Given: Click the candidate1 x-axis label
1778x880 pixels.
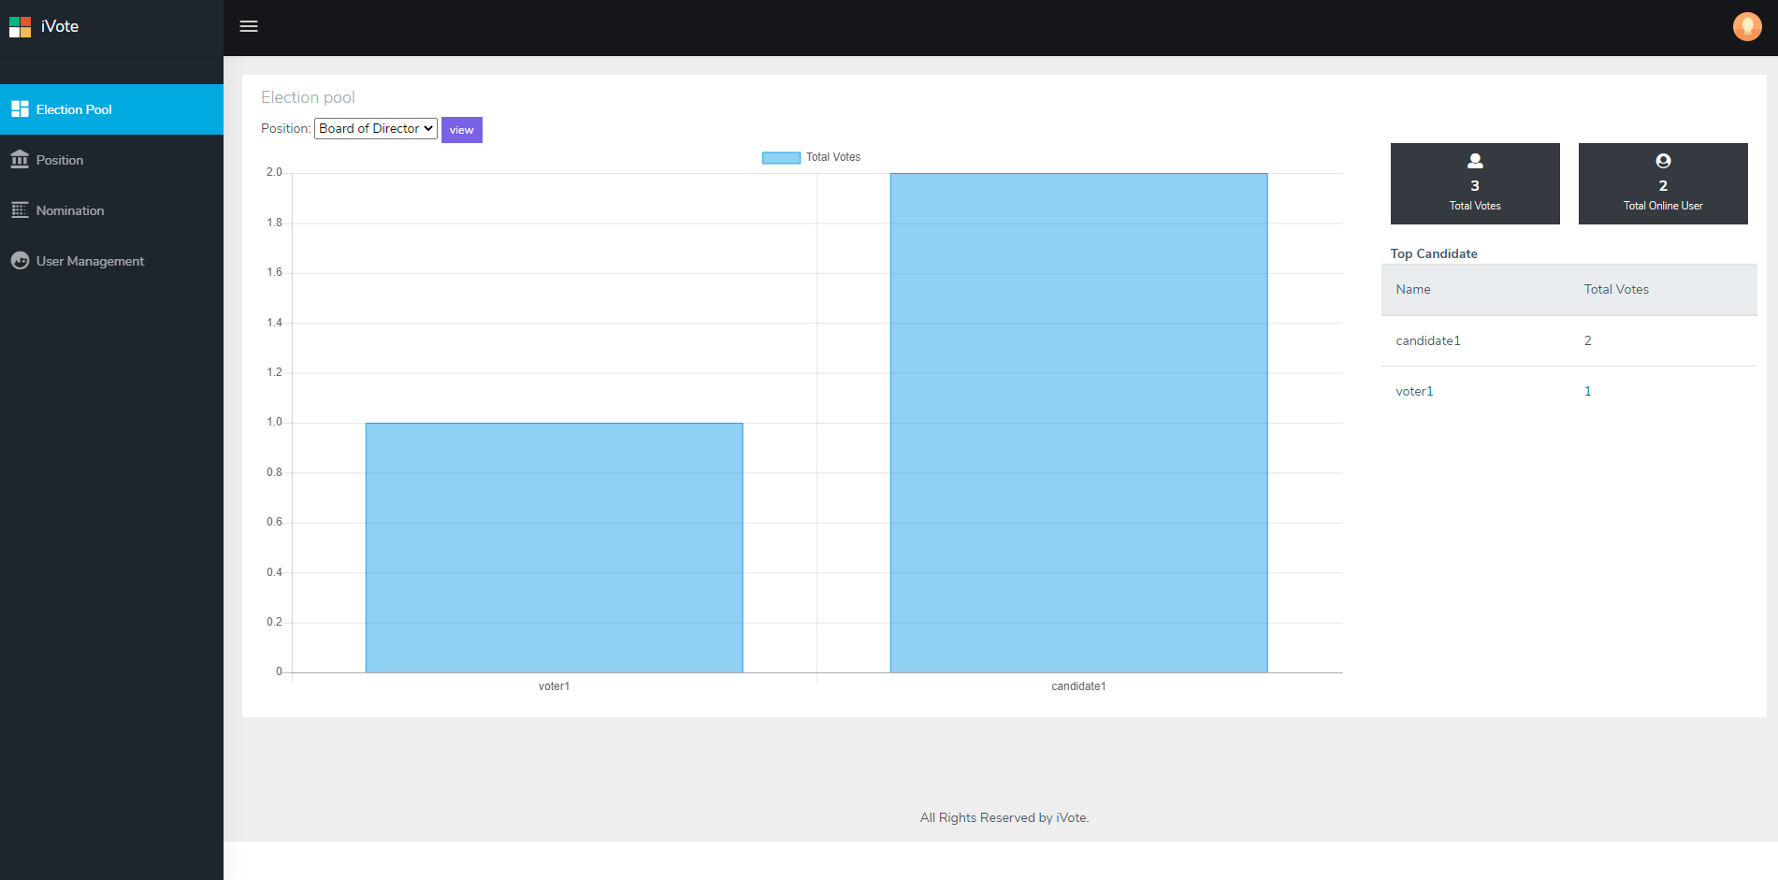Looking at the screenshot, I should [x=1078, y=686].
